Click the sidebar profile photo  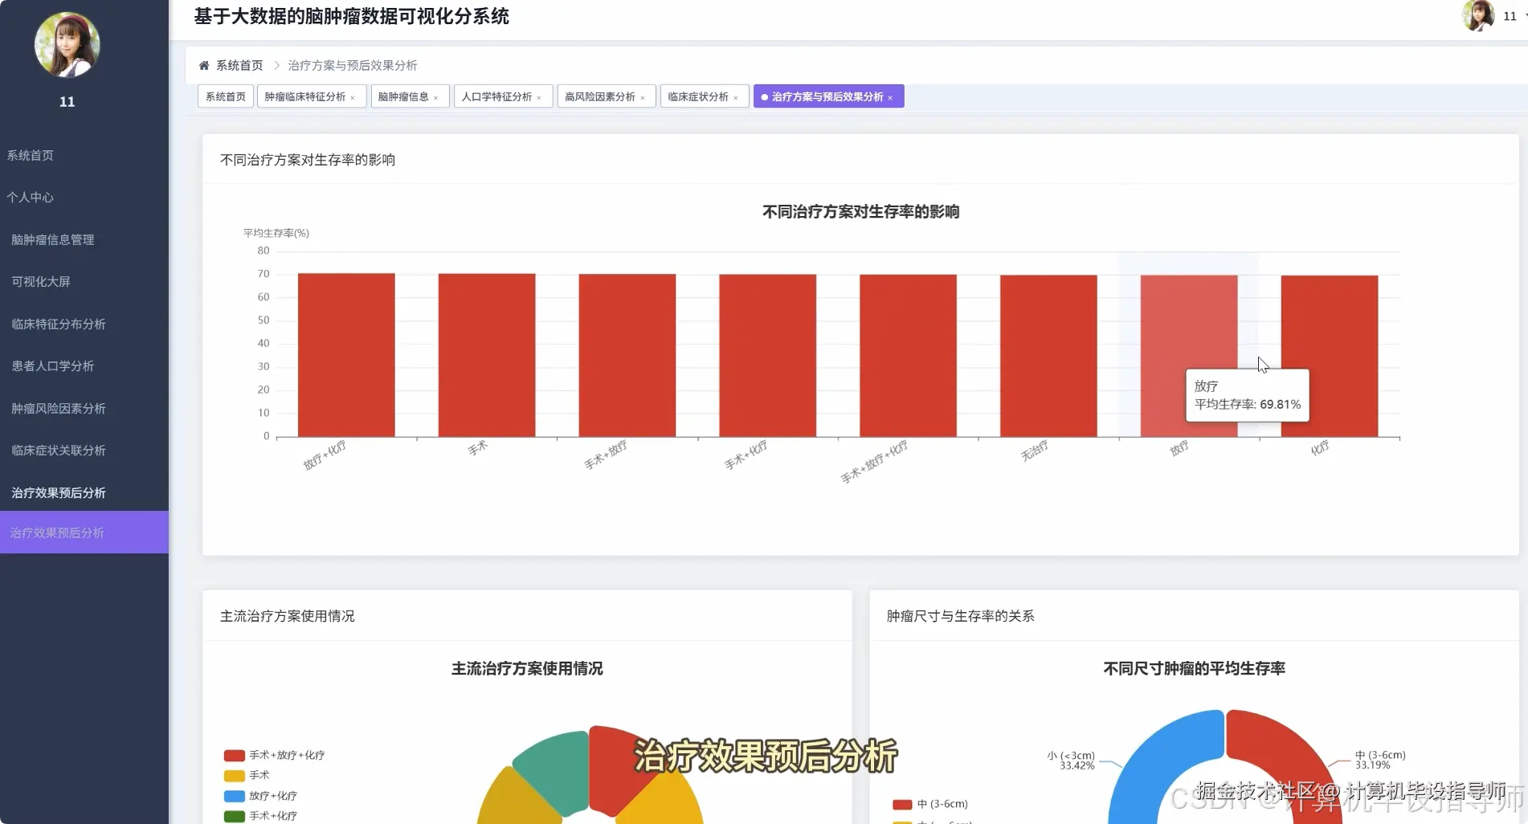click(x=67, y=45)
